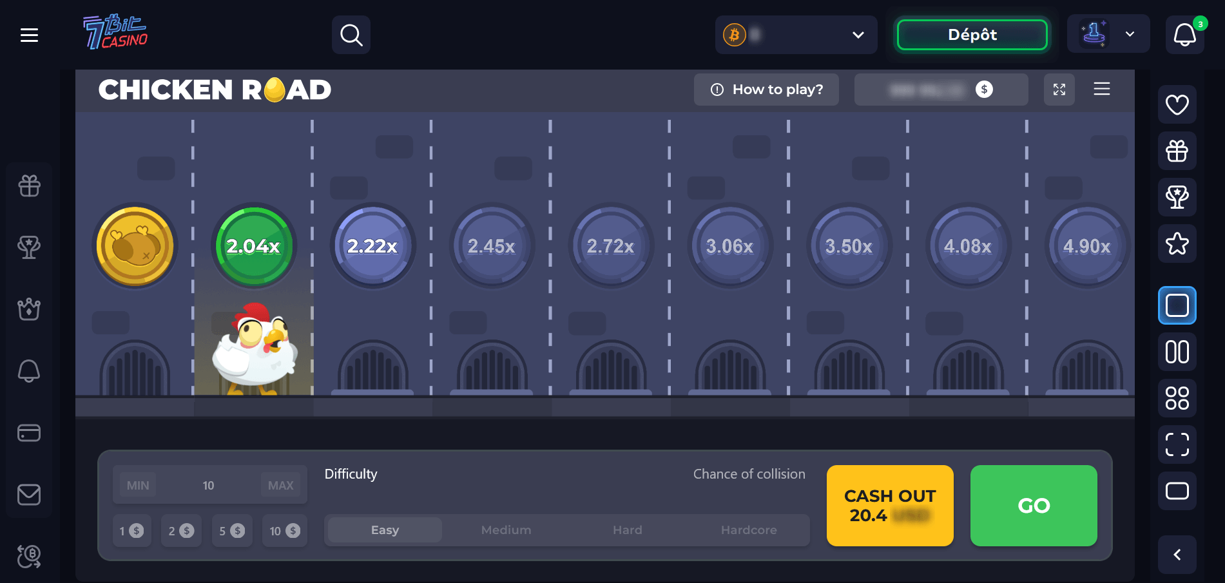Expand the Bitcoin balance dropdown
This screenshot has height=583, width=1225.
[858, 35]
